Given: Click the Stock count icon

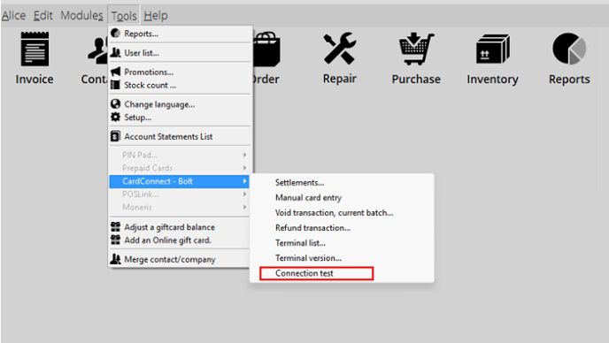Looking at the screenshot, I should pyautogui.click(x=115, y=85).
